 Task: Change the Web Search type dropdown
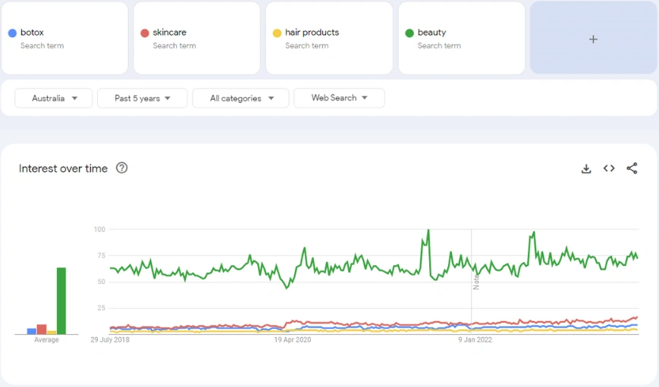pyautogui.click(x=339, y=98)
